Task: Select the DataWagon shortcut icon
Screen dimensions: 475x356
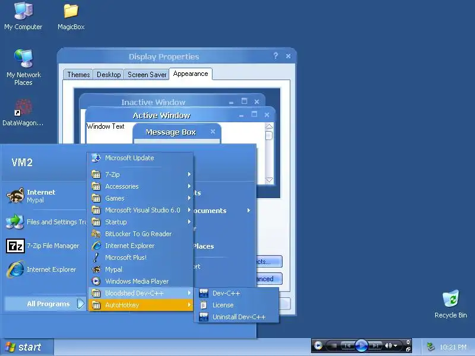Action: click(23, 112)
